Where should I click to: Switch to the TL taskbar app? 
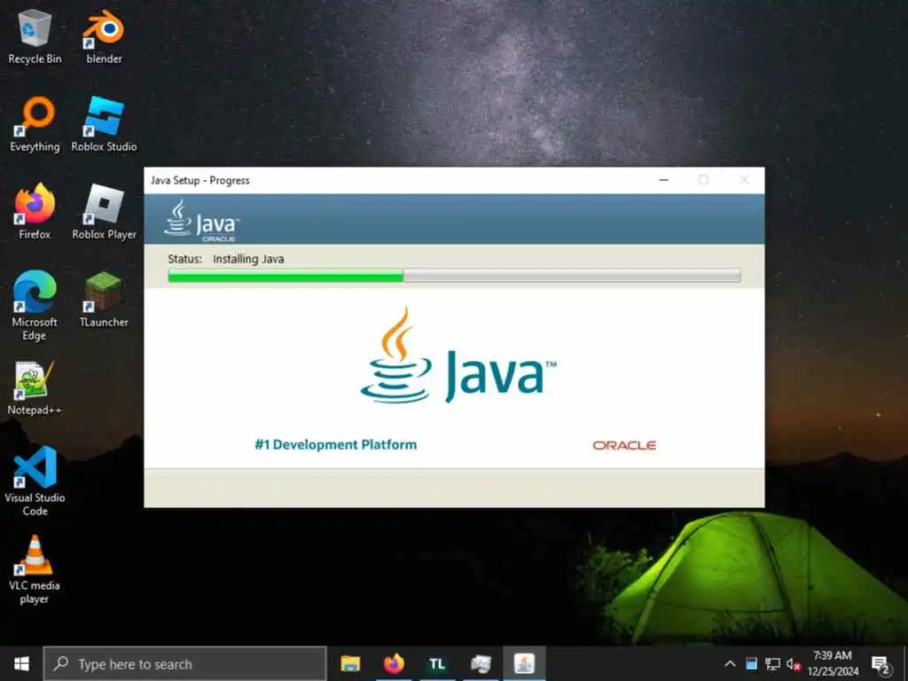coord(437,663)
